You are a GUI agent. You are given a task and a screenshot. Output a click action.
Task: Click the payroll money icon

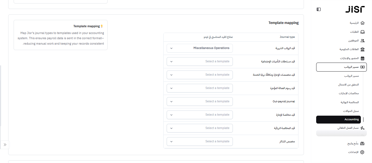362,67
